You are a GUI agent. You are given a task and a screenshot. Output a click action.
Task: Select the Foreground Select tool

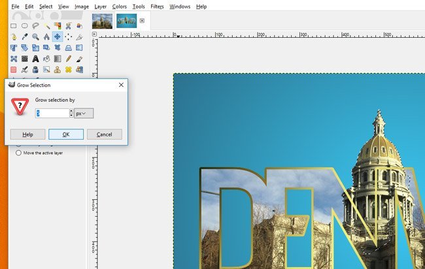pos(79,25)
